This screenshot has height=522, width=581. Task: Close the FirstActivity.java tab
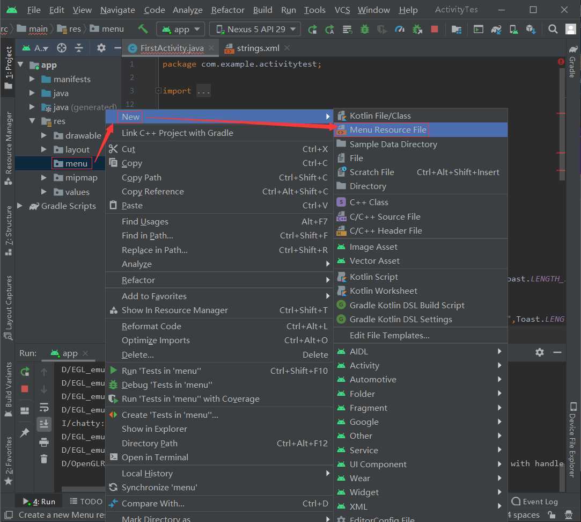tap(211, 48)
